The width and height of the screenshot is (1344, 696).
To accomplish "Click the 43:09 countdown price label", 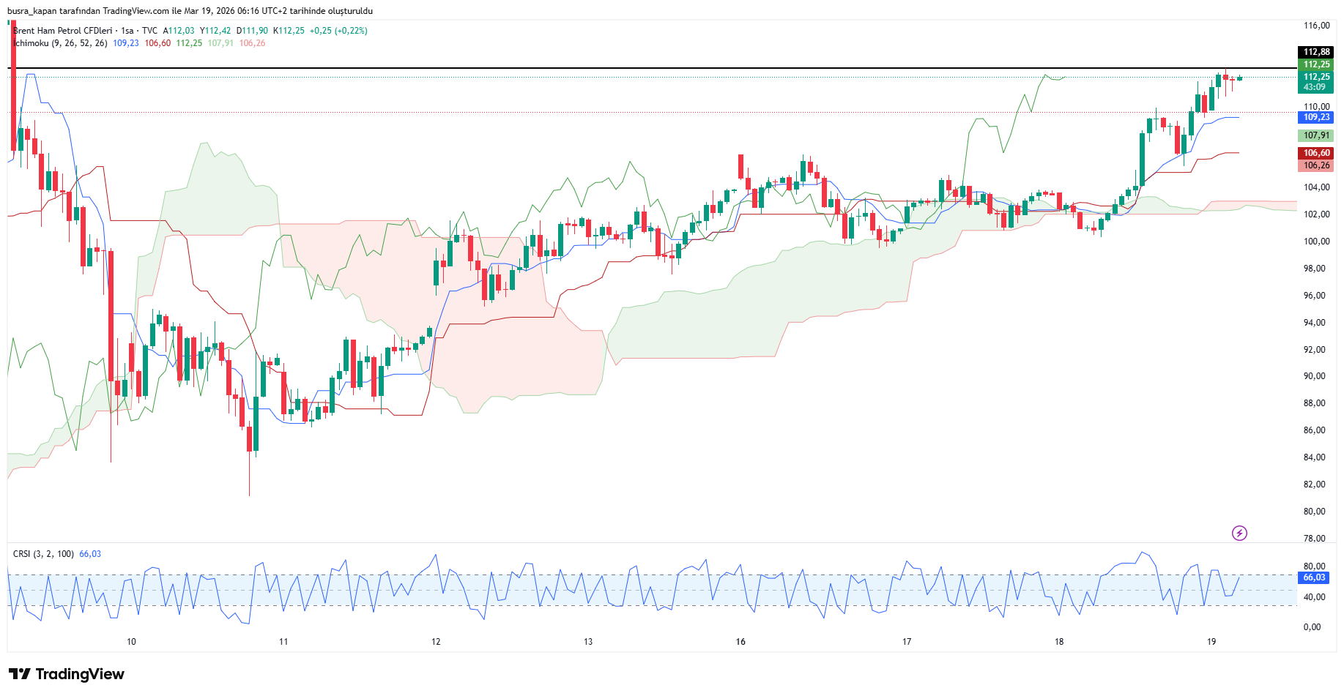I will pyautogui.click(x=1315, y=87).
